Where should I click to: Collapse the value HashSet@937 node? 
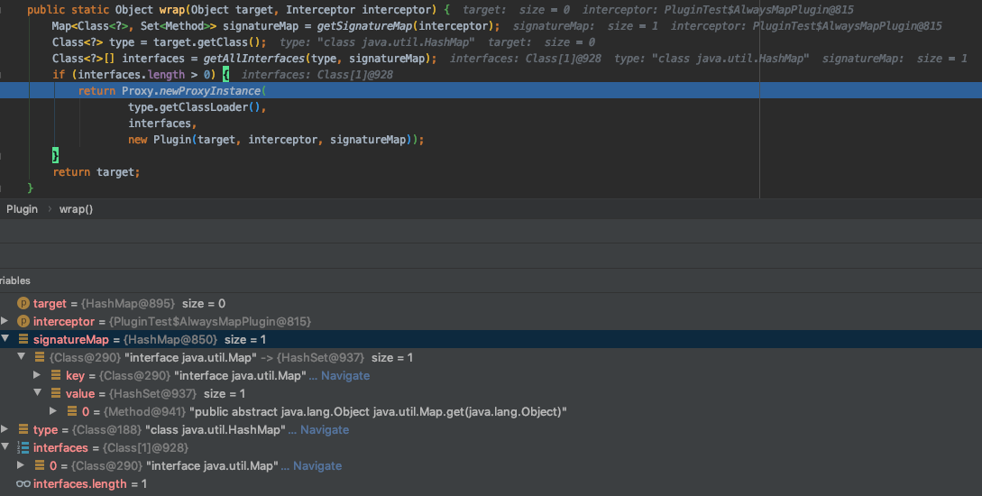coord(38,392)
